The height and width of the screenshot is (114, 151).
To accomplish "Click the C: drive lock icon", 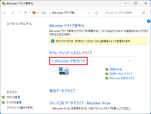I will (x=64, y=71).
